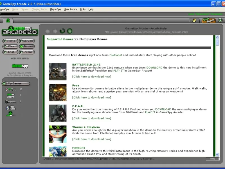Click the '163,798 Players Online' text
Screen dimensions: 225x169
coord(20,73)
